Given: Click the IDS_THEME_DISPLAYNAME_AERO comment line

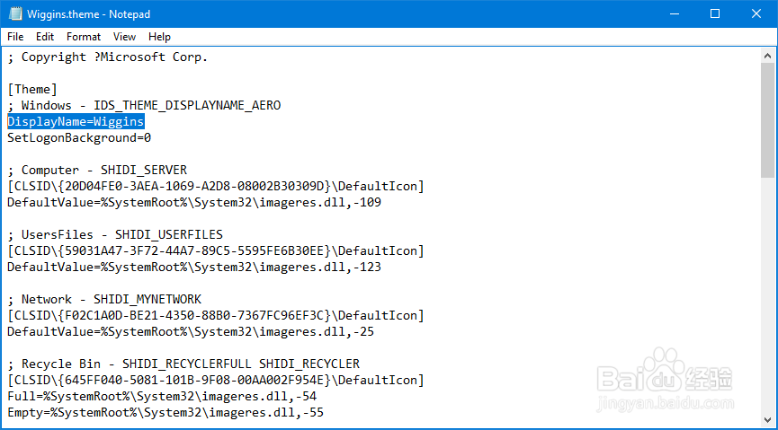Looking at the screenshot, I should (144, 106).
